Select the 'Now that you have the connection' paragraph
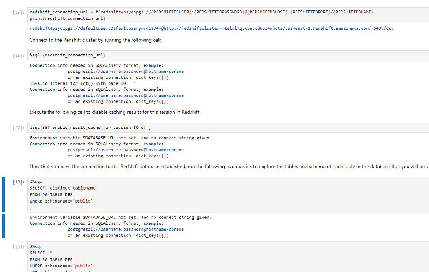 tap(228, 167)
